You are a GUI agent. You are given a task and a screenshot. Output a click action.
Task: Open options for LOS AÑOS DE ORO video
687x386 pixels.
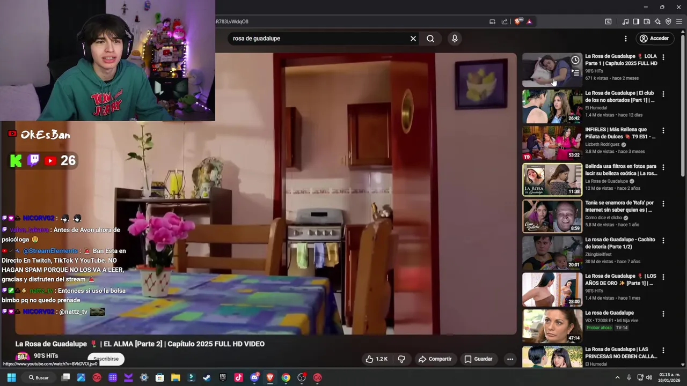(x=663, y=277)
